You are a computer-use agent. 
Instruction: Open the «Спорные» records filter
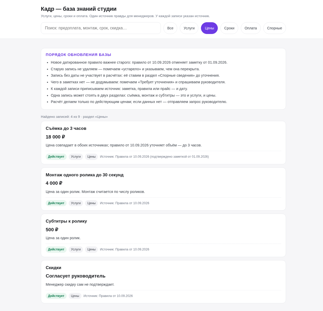tap(274, 28)
